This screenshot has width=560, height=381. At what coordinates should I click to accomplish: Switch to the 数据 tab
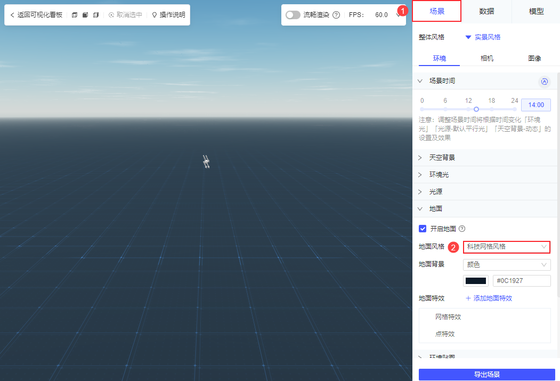486,11
